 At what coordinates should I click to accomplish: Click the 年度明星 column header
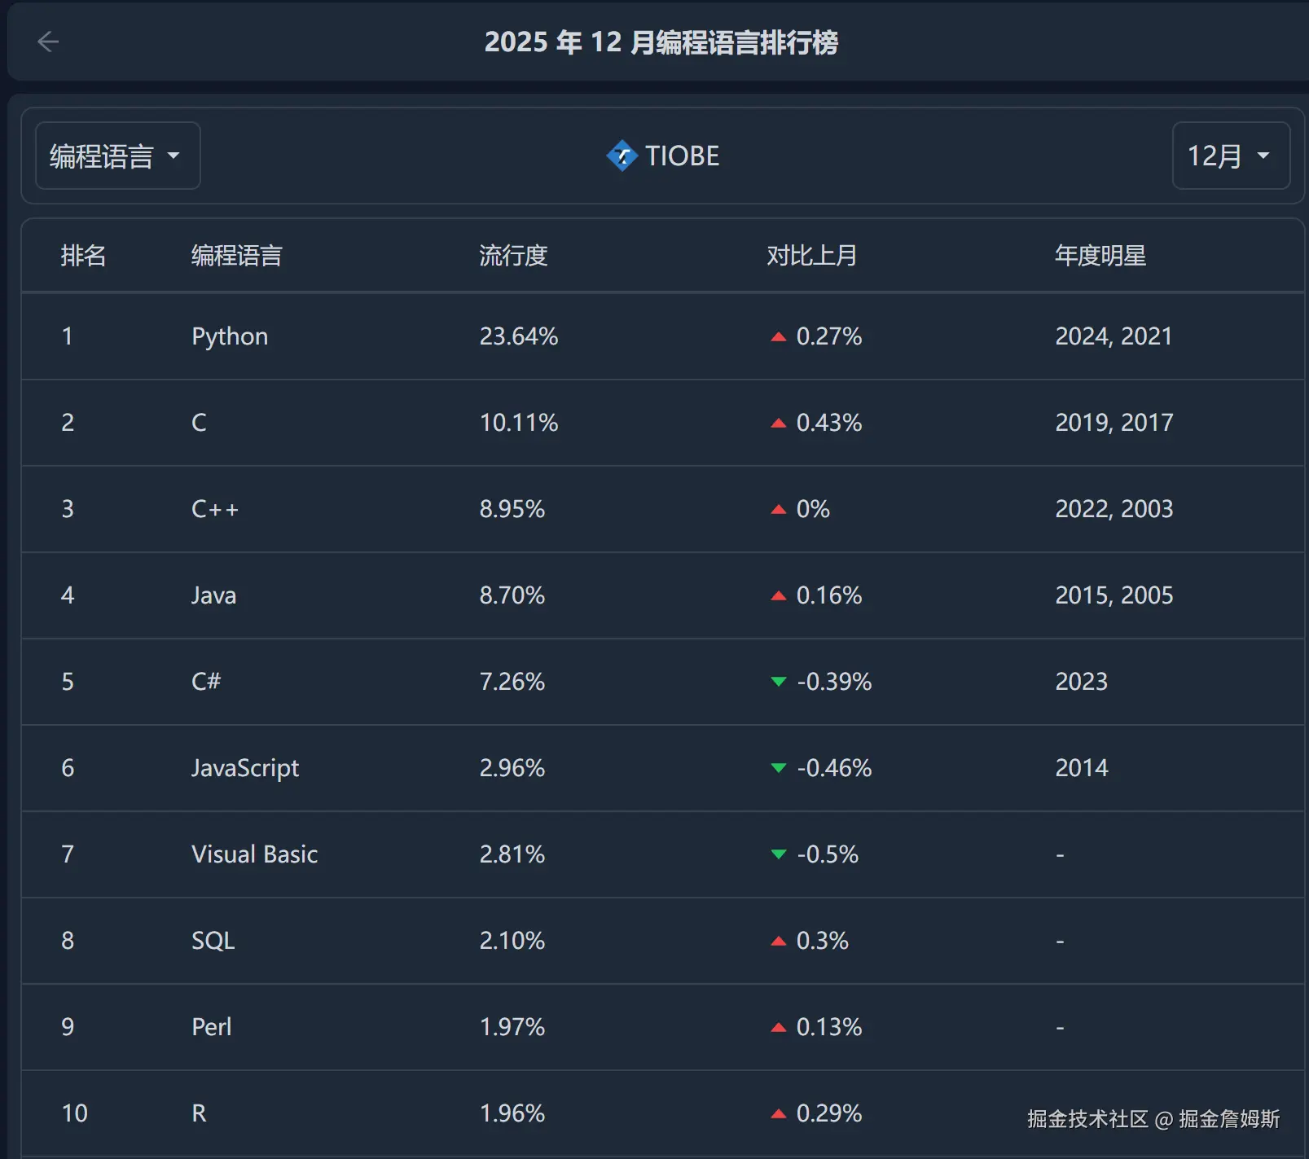1100,256
